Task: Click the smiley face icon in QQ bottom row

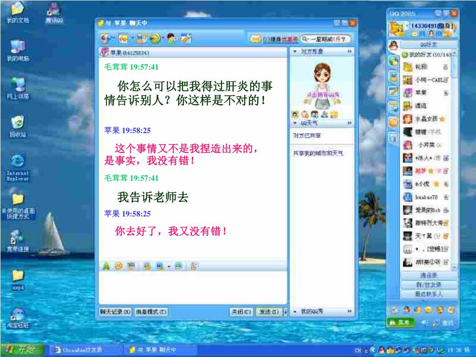Action: point(428,310)
